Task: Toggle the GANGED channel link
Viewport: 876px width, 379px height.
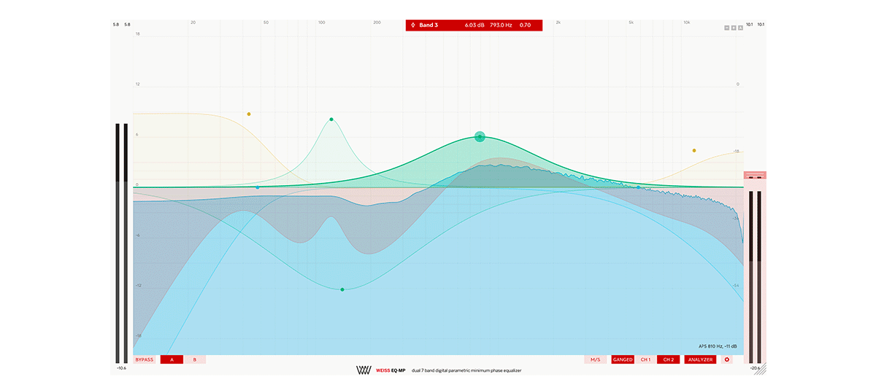Action: pyautogui.click(x=623, y=359)
